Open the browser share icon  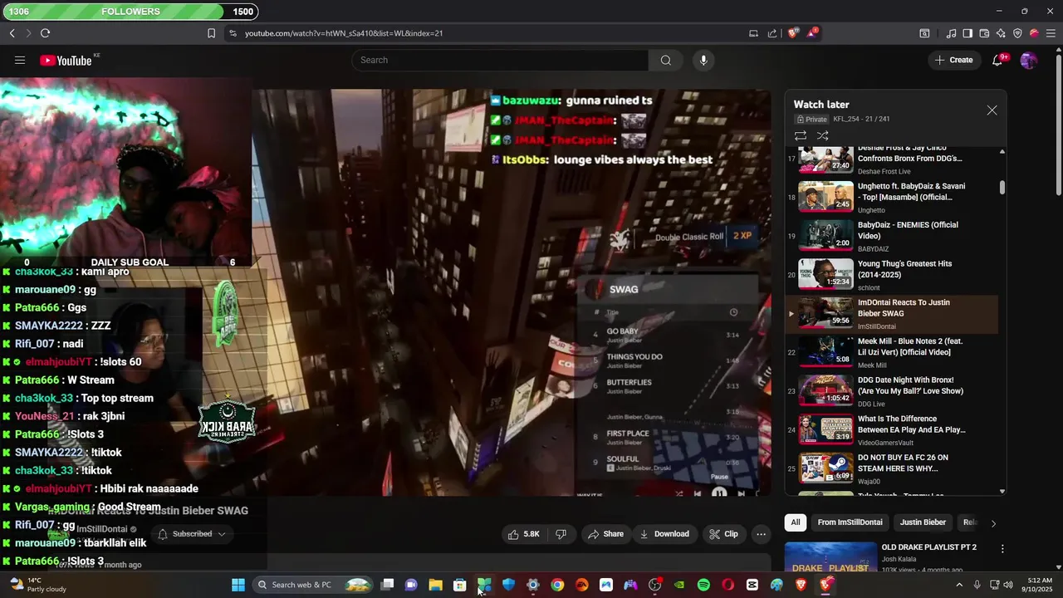(772, 33)
